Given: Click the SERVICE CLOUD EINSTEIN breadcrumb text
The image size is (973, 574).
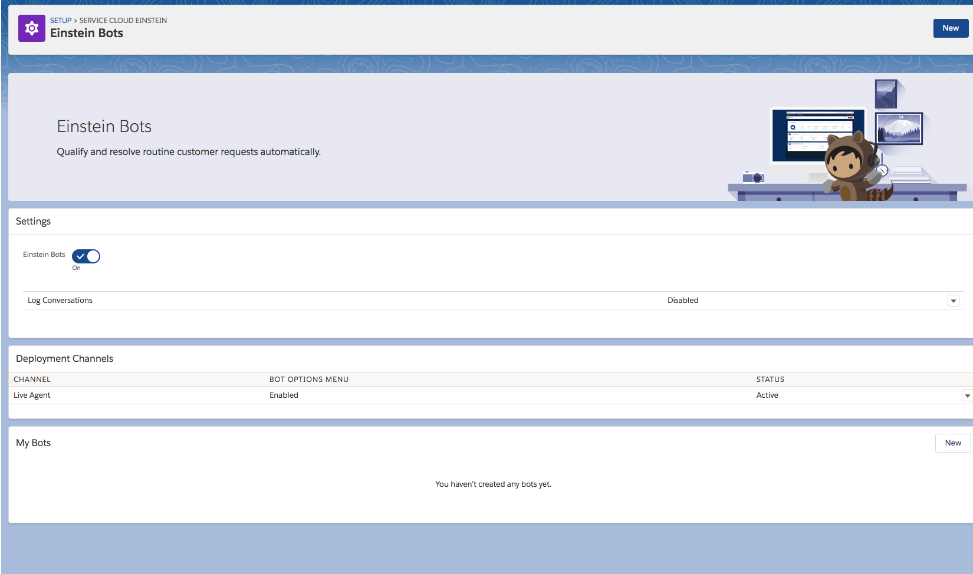Looking at the screenshot, I should [123, 20].
